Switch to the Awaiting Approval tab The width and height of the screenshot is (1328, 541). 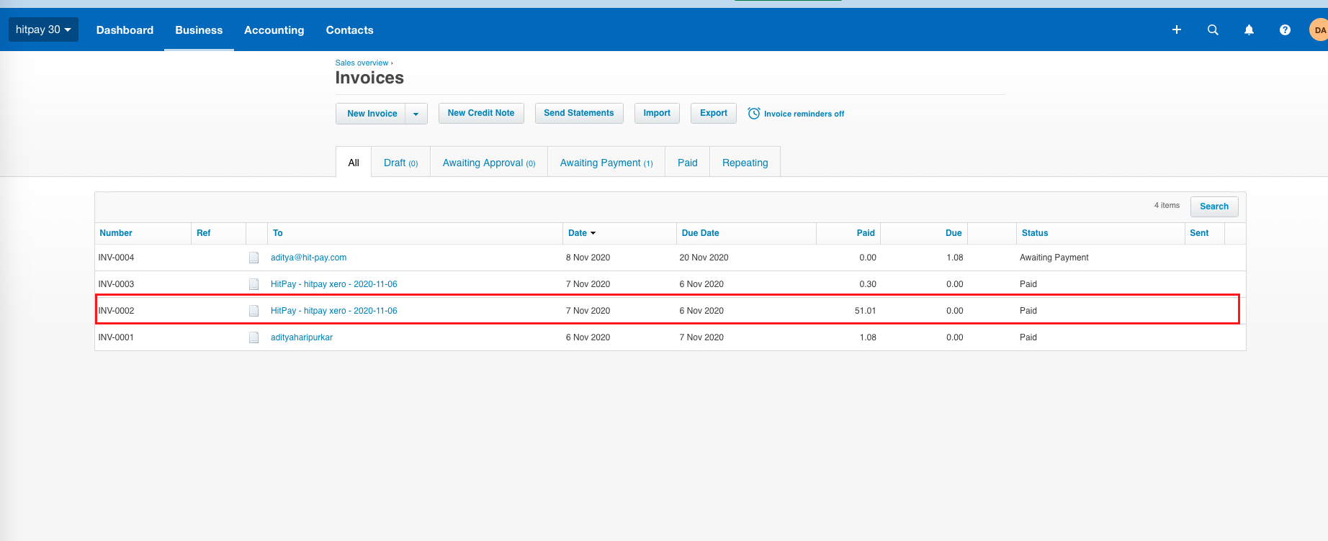[489, 163]
